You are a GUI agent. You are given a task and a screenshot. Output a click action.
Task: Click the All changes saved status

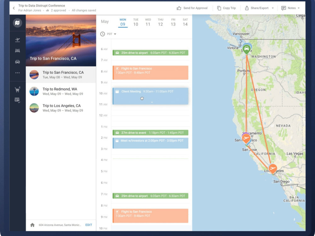tap(84, 10)
